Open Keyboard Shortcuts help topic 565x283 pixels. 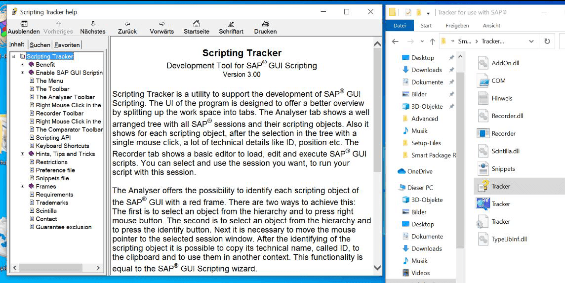pyautogui.click(x=62, y=146)
